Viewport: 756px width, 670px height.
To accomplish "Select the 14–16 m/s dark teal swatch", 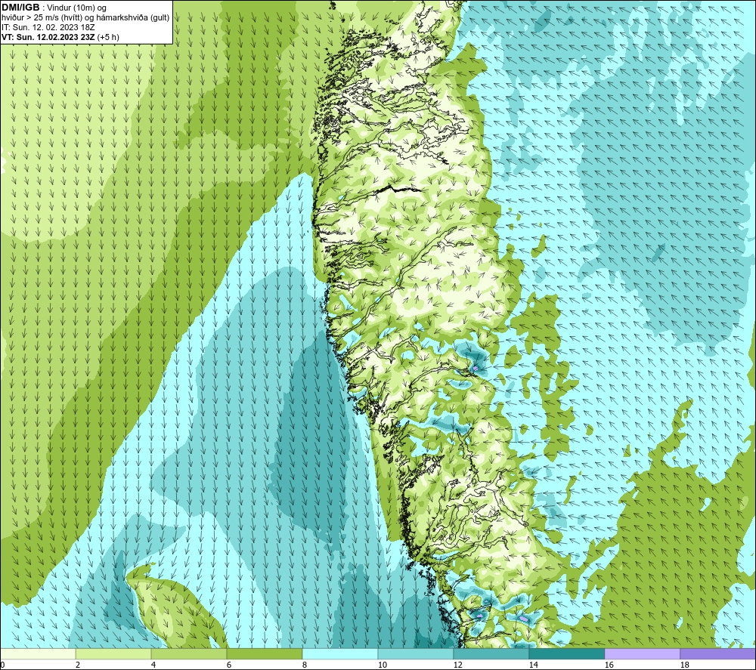I will tap(566, 653).
